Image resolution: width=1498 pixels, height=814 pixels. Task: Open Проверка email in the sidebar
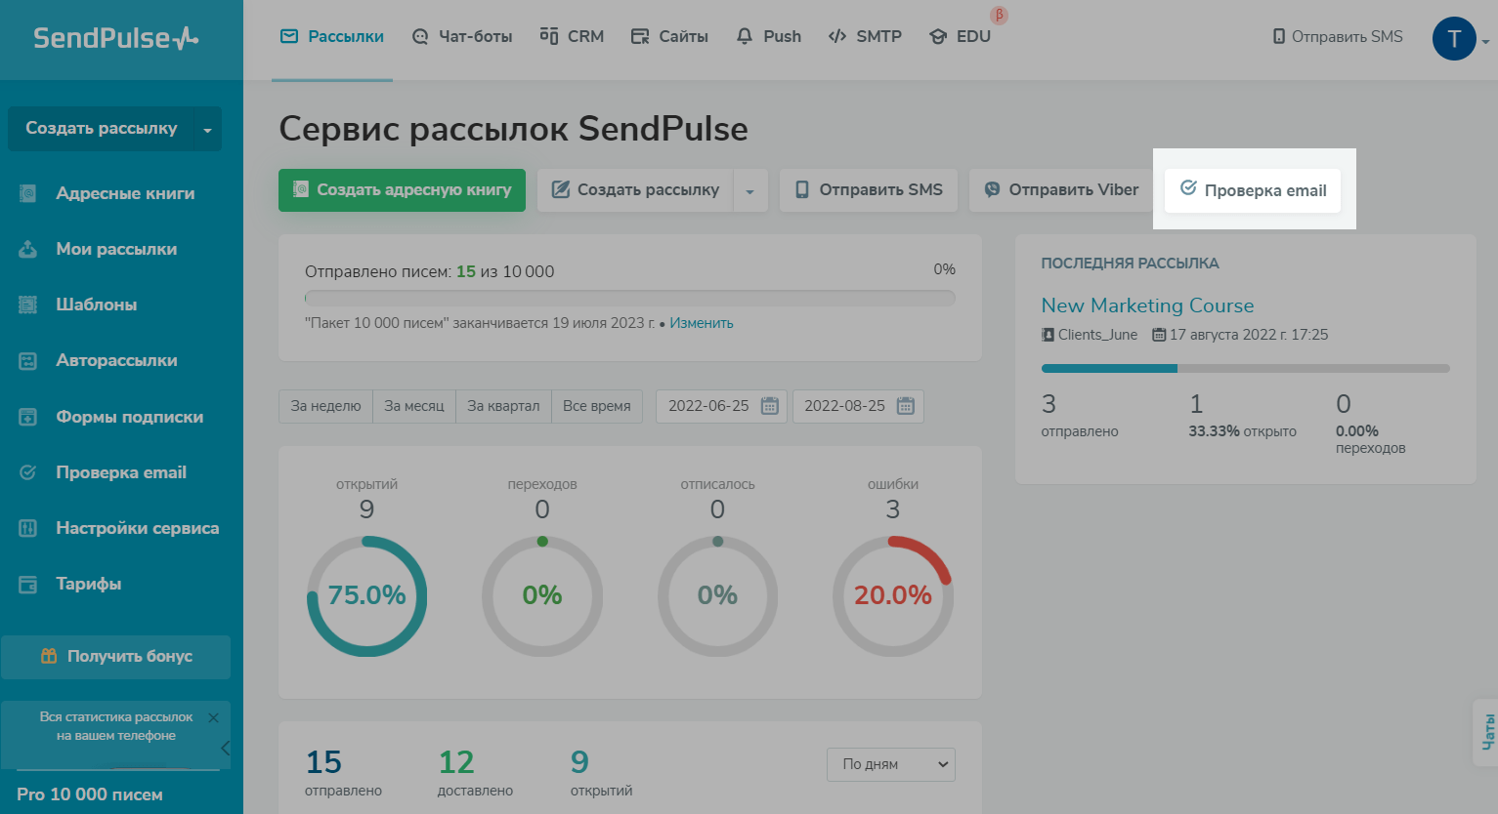[x=121, y=472]
